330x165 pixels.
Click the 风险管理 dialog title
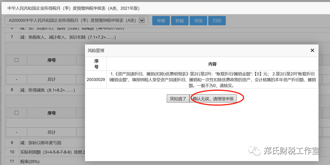pos(96,51)
